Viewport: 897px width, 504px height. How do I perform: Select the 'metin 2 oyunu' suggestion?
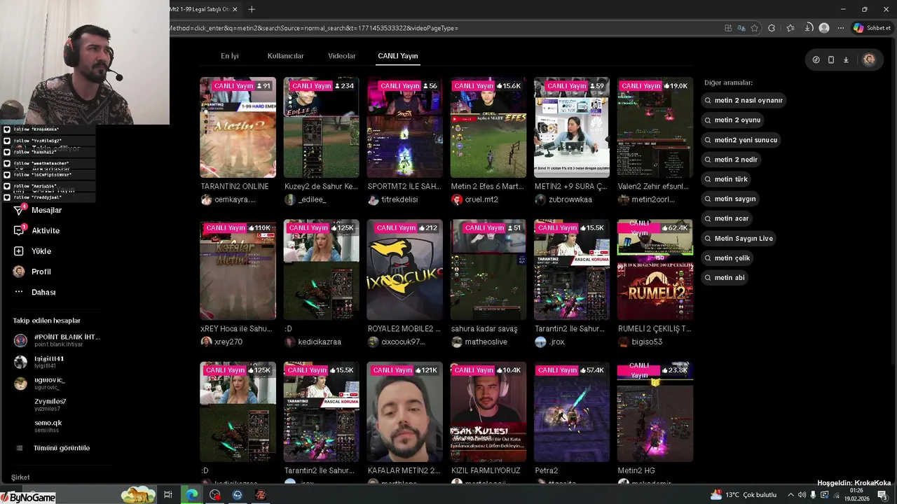click(732, 120)
